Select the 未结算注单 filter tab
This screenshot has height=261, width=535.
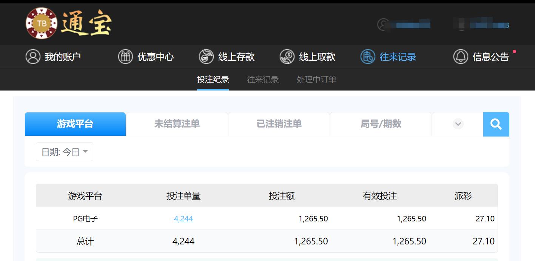click(x=177, y=124)
